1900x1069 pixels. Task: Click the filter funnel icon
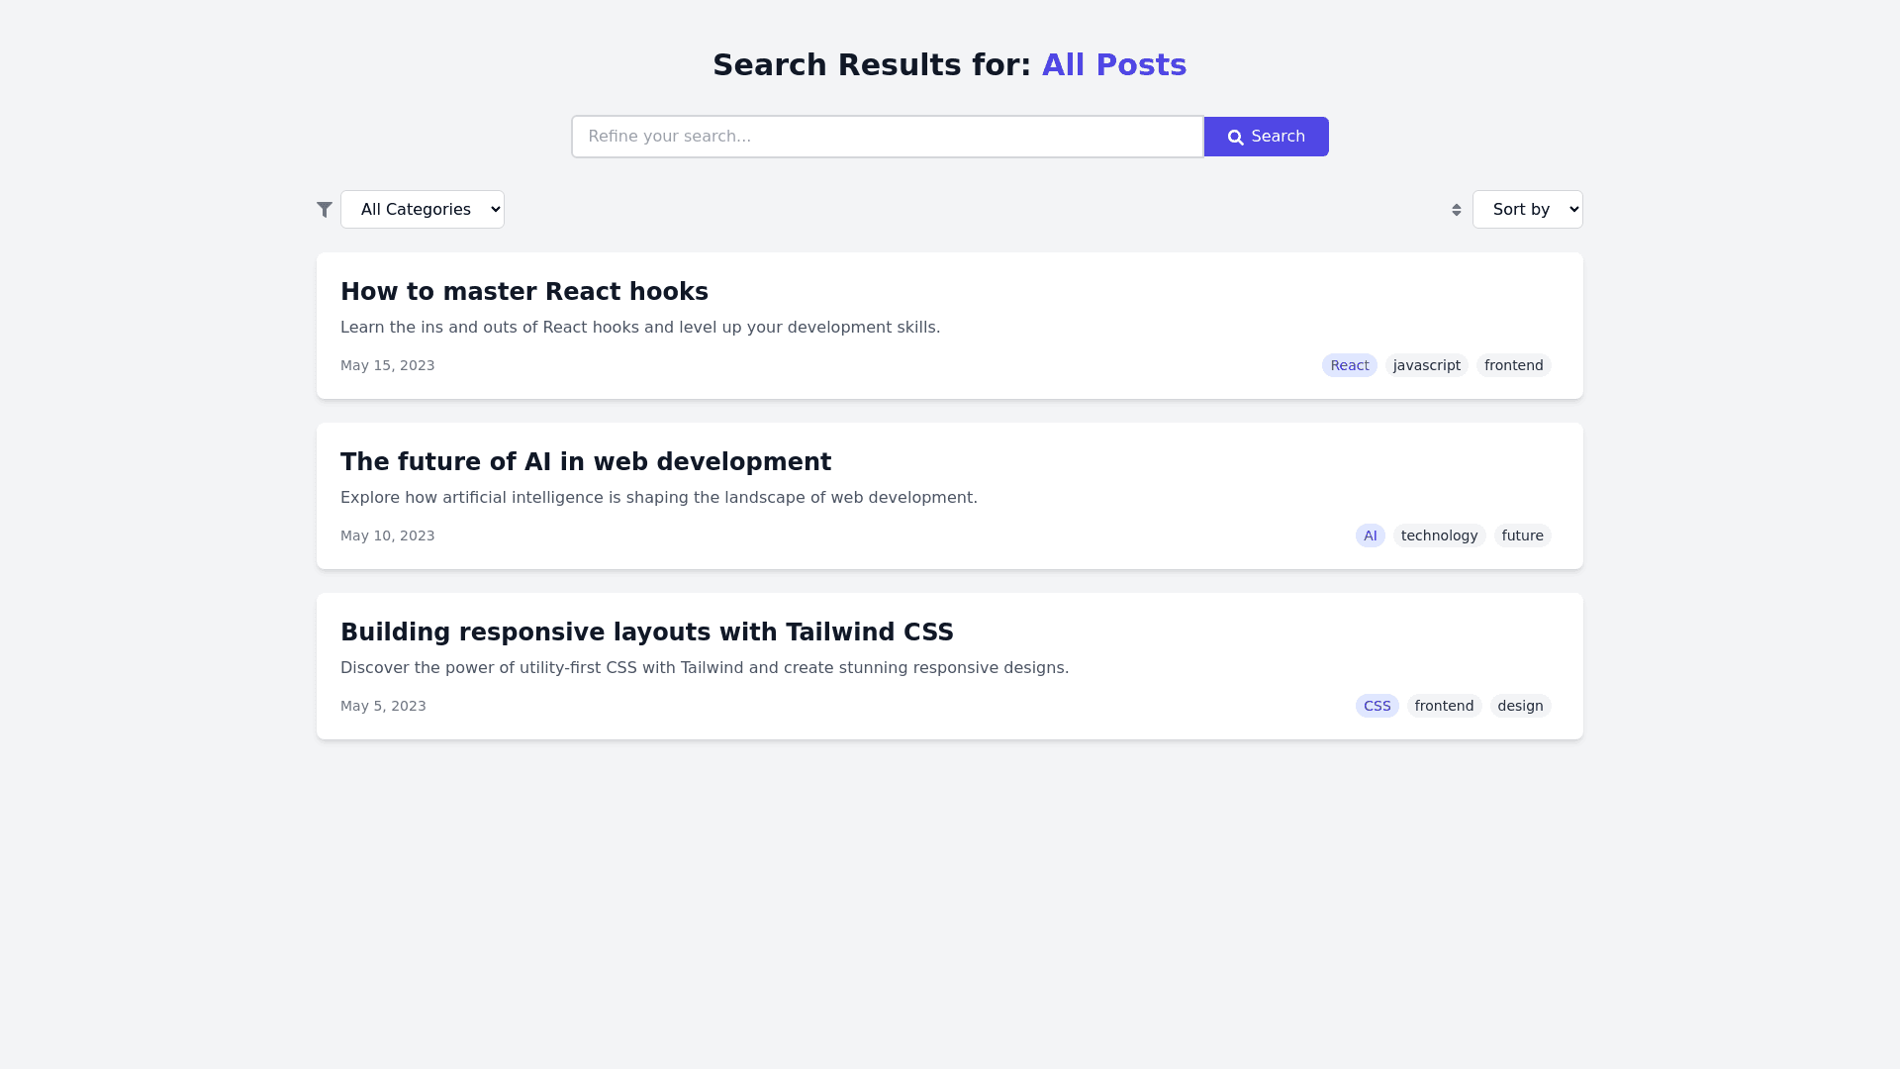pos(325,209)
